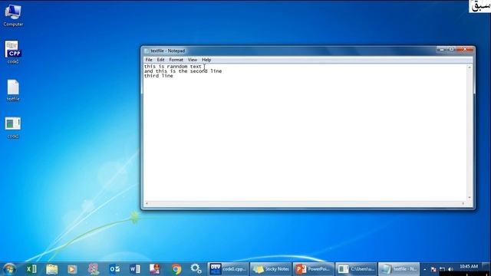Open the View menu in Notepad
This screenshot has width=491, height=276.
(193, 60)
